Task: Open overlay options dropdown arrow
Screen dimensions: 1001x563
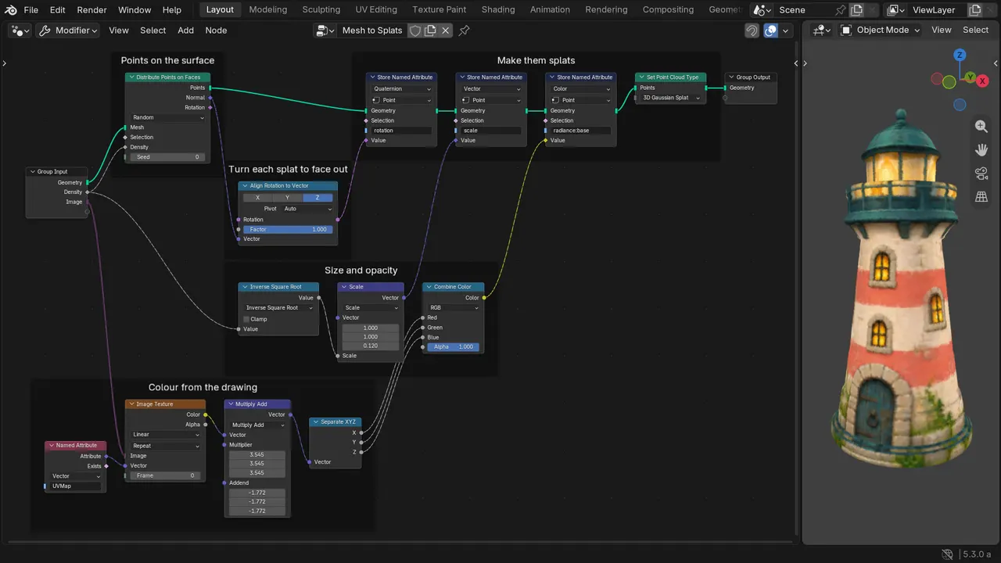Action: [x=786, y=30]
